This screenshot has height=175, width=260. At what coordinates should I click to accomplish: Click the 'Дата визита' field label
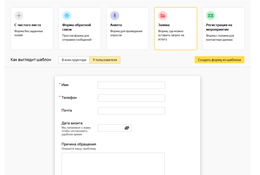pyautogui.click(x=72, y=123)
